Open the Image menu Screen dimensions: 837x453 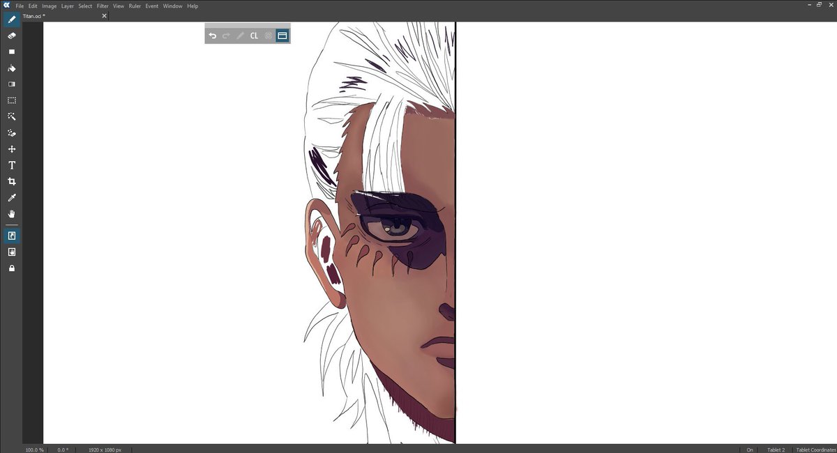tap(50, 6)
